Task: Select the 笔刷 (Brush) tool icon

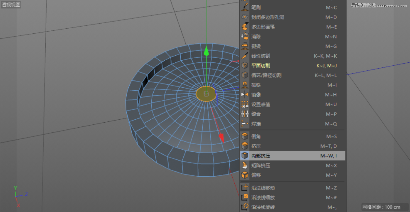Action: [x=245, y=7]
